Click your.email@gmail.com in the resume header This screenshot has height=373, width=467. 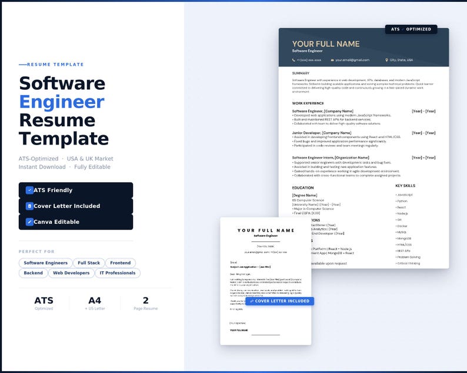(352, 60)
